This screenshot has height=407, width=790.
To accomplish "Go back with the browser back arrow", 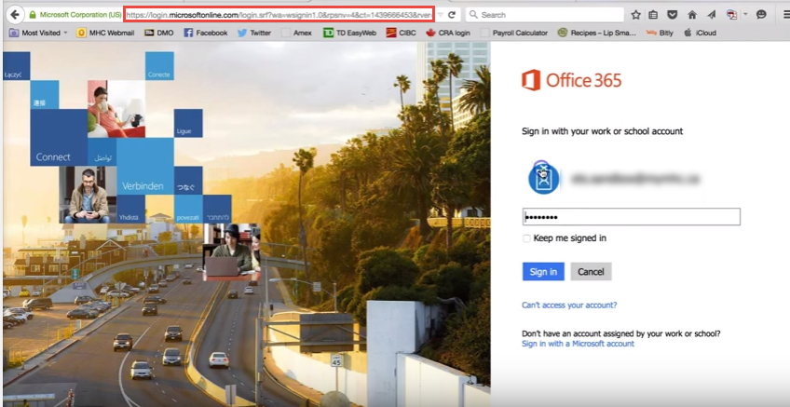I will [15, 15].
